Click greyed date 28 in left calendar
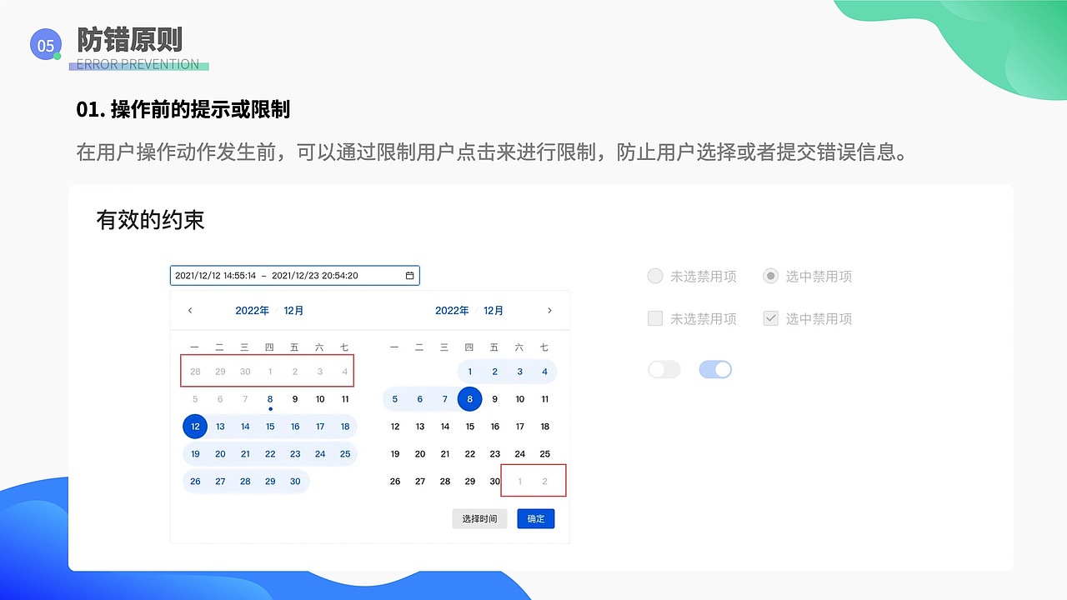 tap(195, 372)
